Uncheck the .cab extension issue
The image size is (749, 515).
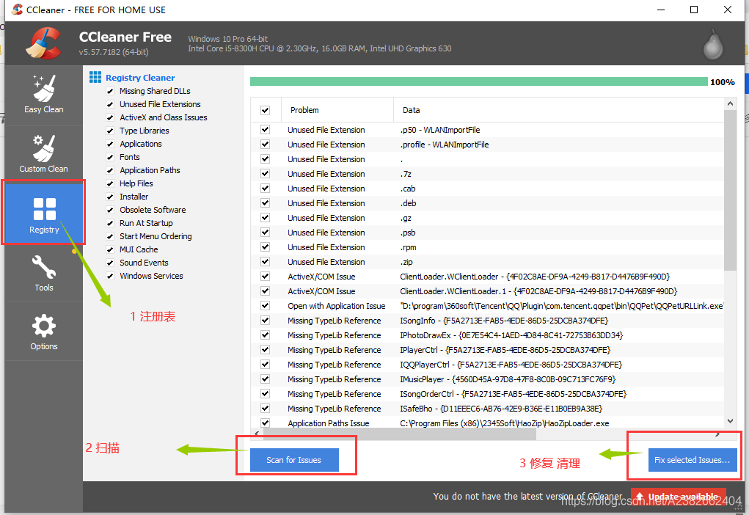(x=265, y=189)
